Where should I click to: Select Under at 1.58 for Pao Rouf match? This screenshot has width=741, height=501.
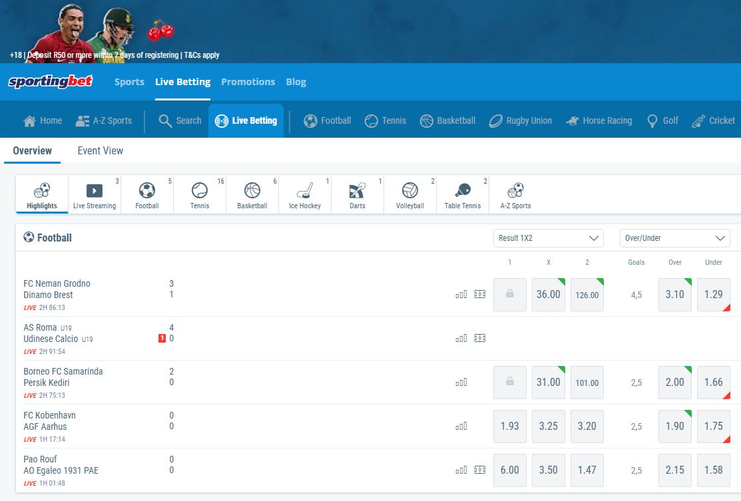pos(714,470)
